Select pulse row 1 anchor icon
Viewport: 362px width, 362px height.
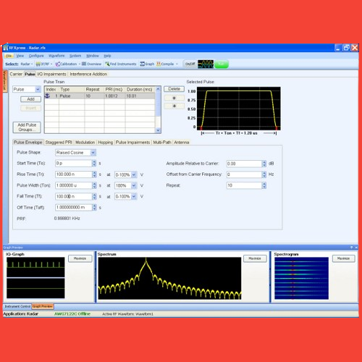pos(48,96)
